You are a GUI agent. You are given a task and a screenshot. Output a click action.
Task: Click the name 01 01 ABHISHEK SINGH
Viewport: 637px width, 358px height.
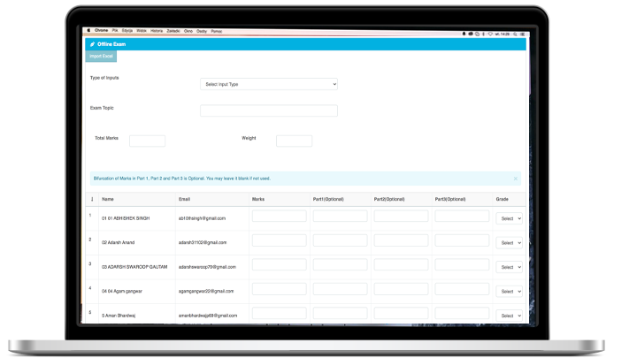(126, 218)
